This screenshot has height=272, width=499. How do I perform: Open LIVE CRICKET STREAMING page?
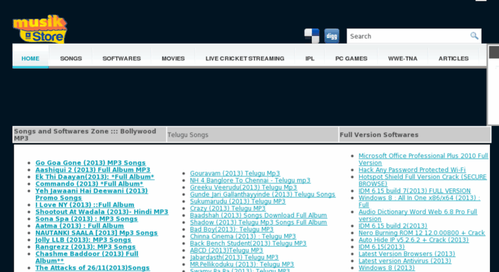tap(245, 59)
